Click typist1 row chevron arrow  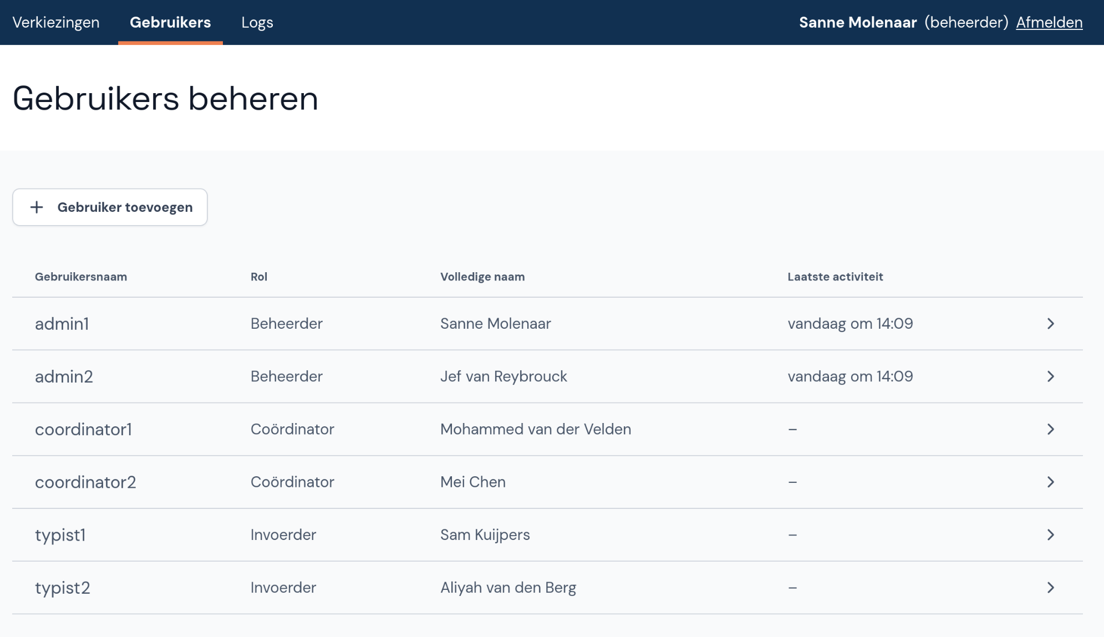1050,535
